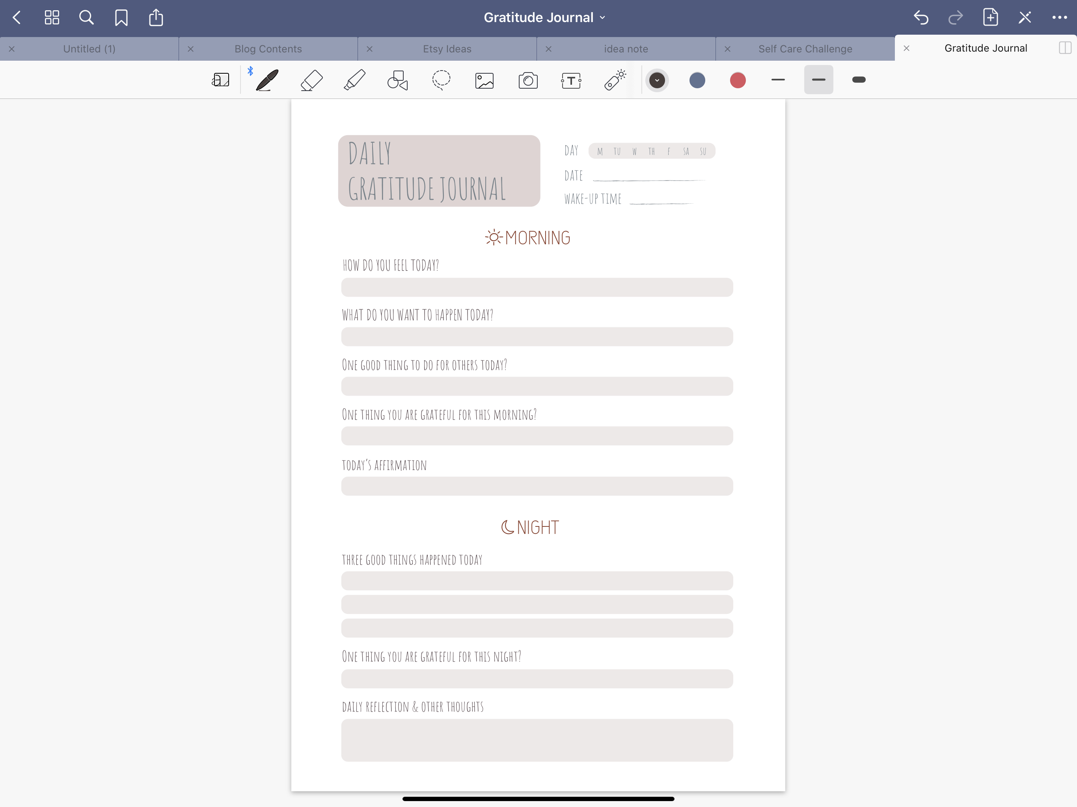Open the black pen color options
Image resolution: width=1077 pixels, height=807 pixels.
[657, 80]
